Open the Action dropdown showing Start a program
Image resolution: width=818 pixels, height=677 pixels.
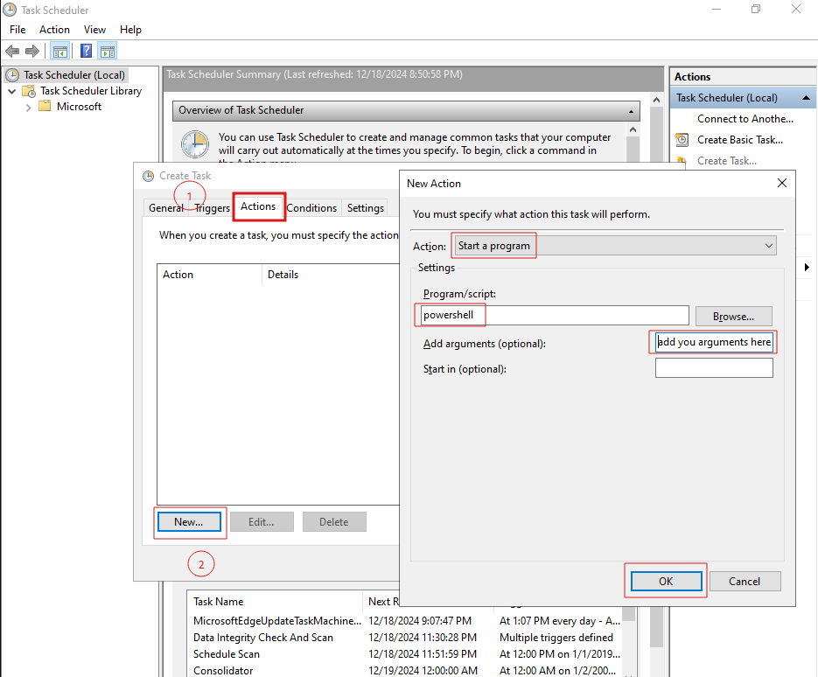615,246
